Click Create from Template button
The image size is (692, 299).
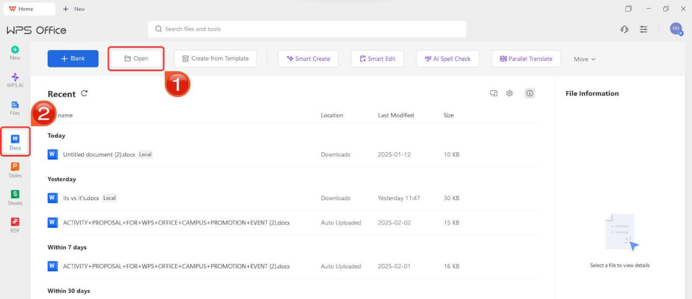tap(215, 59)
